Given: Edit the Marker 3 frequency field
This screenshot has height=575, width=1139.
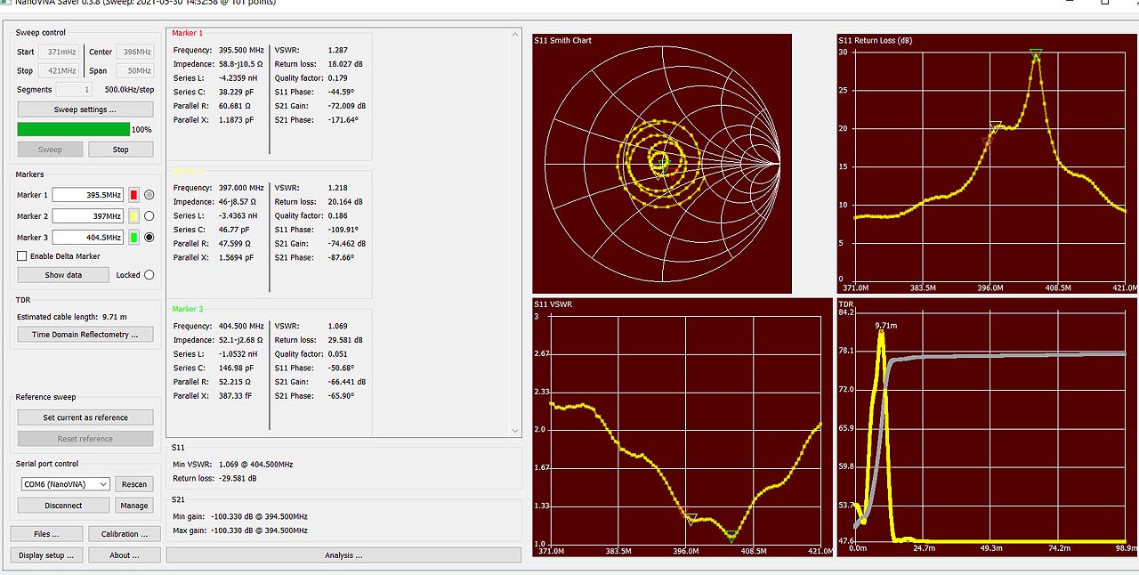Looking at the screenshot, I should pyautogui.click(x=88, y=238).
